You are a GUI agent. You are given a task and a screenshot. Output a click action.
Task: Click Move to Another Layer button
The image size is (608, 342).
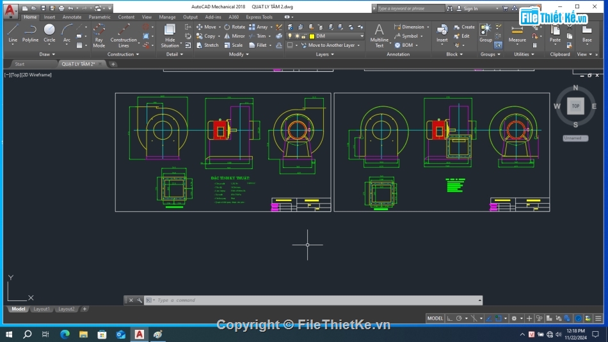click(x=331, y=45)
